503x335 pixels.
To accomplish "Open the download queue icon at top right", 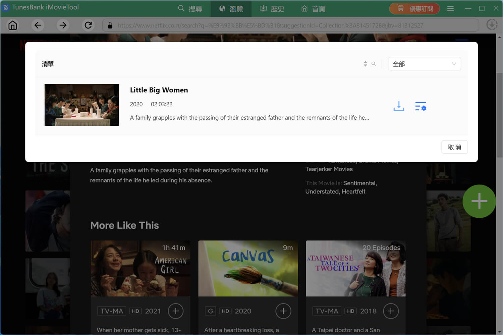I will pyautogui.click(x=492, y=25).
